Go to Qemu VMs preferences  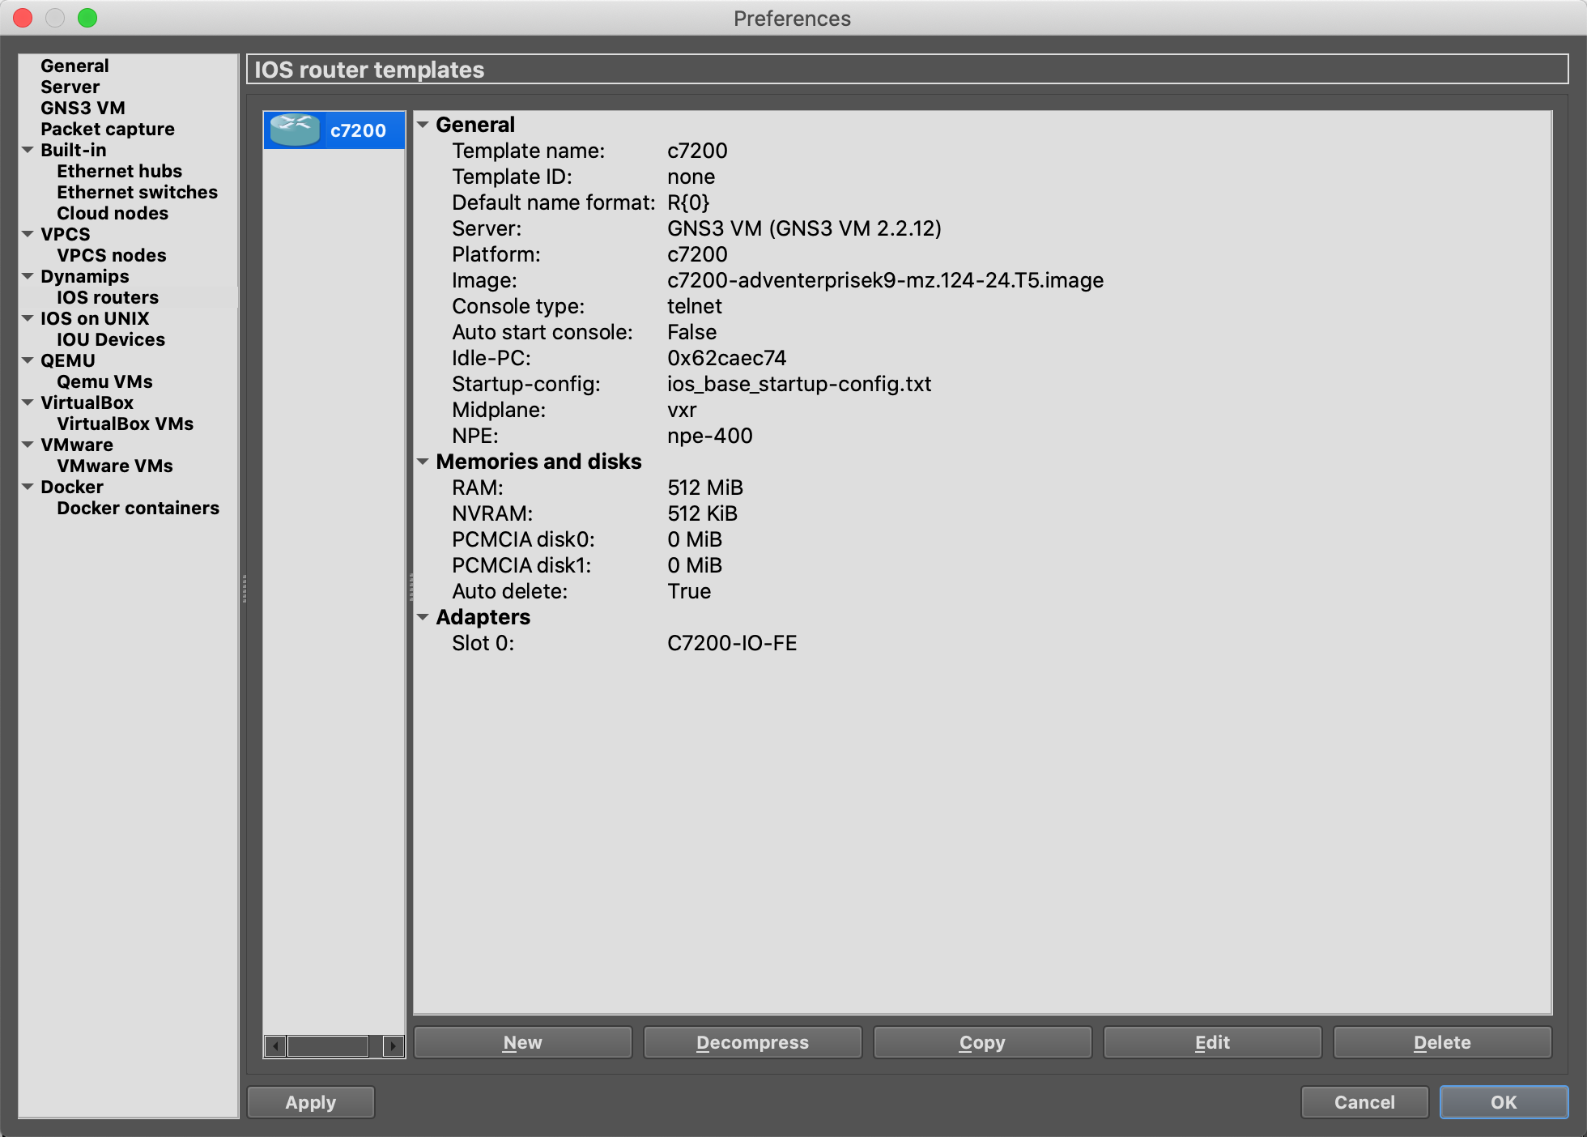pyautogui.click(x=104, y=381)
